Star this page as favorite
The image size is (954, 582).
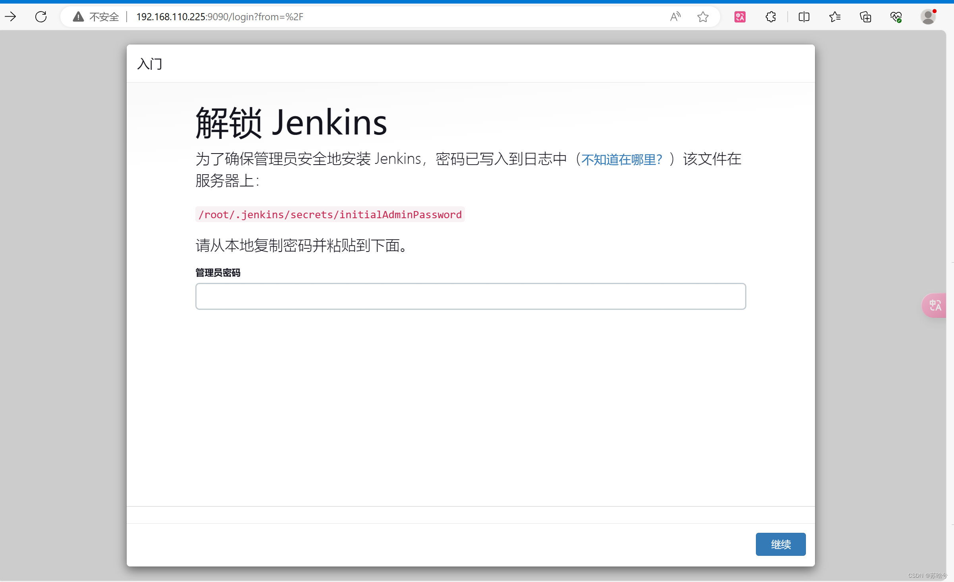[703, 17]
